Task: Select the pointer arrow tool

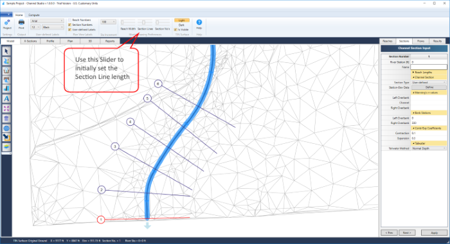Action: click(x=6, y=51)
